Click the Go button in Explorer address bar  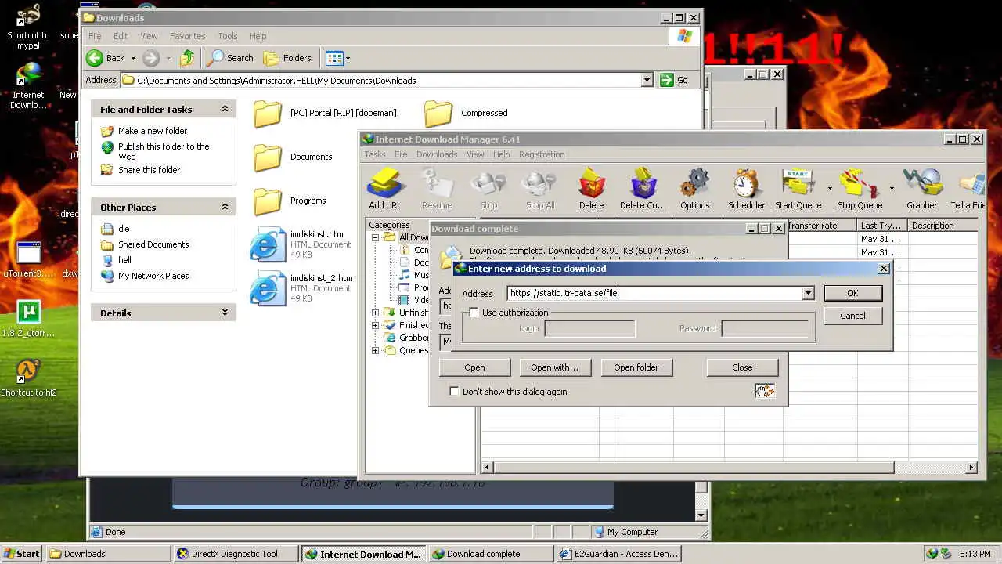point(674,80)
